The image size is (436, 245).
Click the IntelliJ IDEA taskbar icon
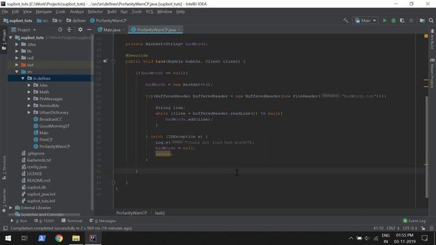pos(93,238)
